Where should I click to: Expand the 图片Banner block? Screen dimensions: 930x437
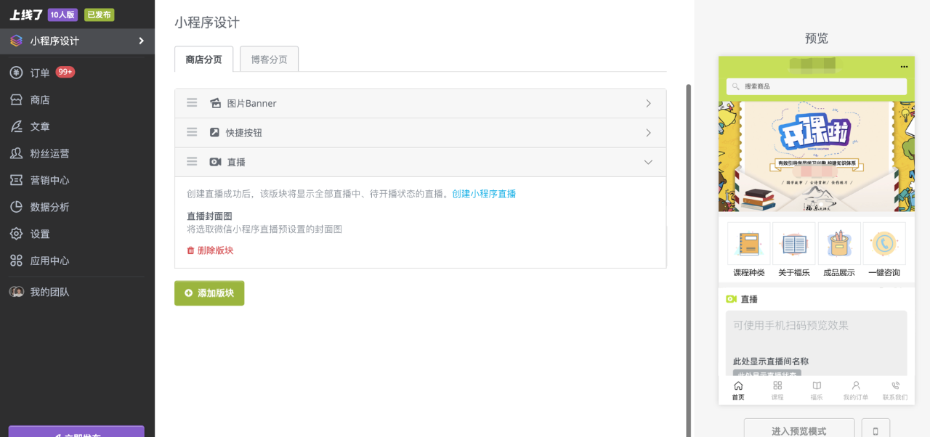point(648,104)
